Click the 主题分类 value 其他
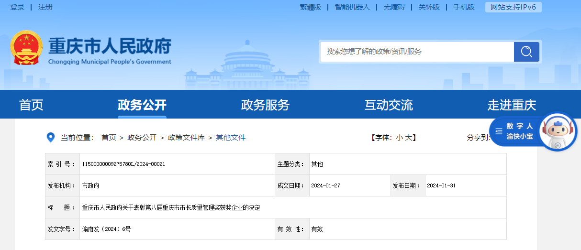The width and height of the screenshot is (581, 250). 317,164
